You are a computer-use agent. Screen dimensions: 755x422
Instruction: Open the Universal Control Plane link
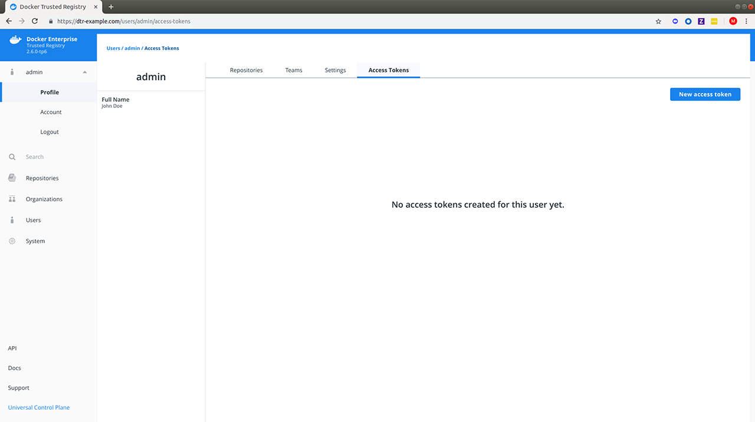pyautogui.click(x=39, y=407)
